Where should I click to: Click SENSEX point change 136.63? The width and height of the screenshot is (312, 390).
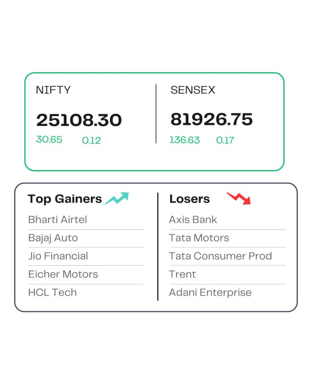point(185,140)
